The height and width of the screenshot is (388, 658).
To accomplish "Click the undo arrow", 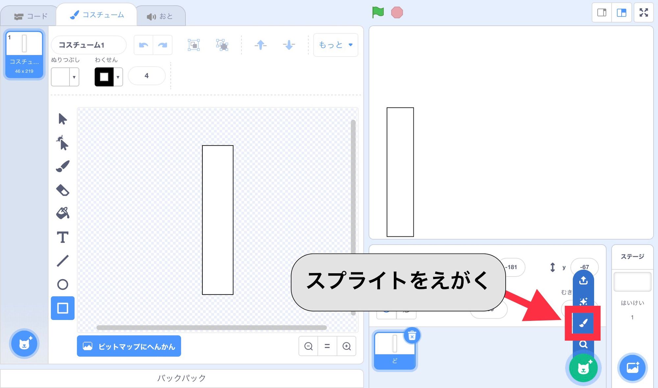I will pos(143,45).
